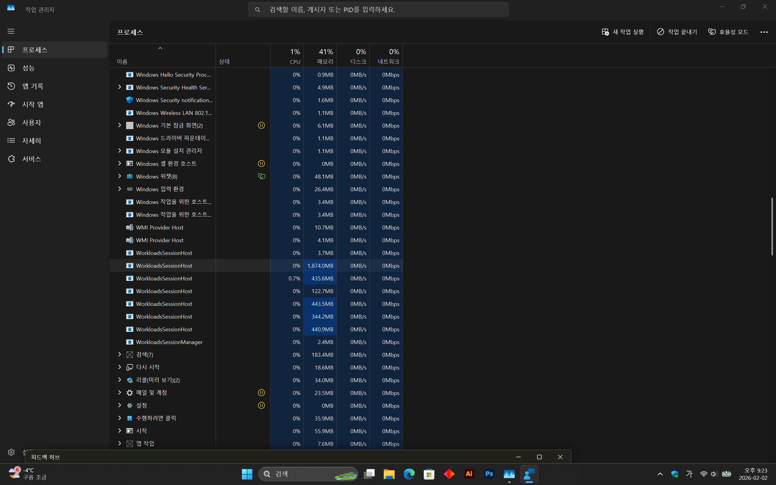Expand Windows 위젯(8) process group
The height and width of the screenshot is (485, 776).
120,176
